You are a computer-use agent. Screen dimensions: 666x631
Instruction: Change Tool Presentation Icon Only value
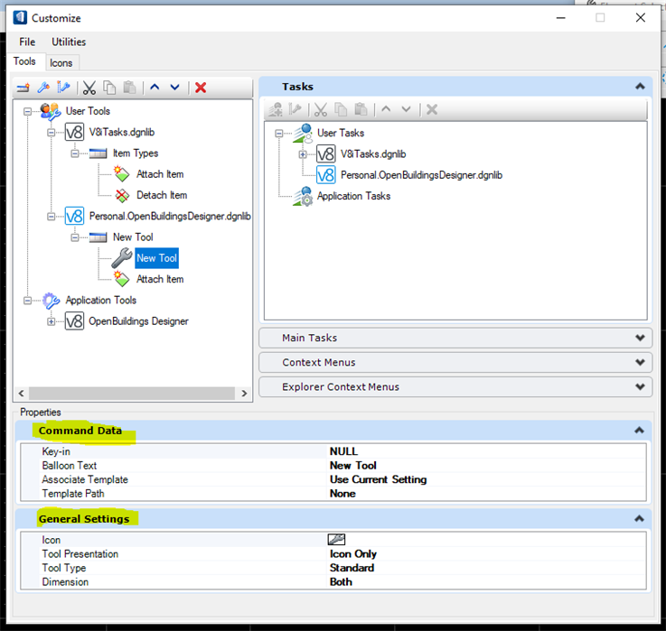[x=487, y=553]
